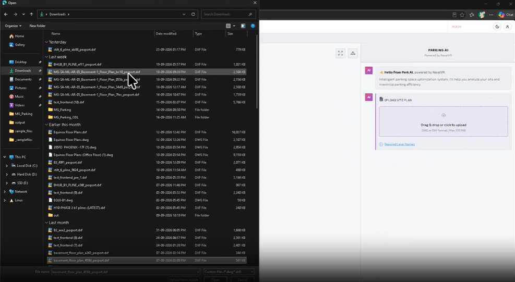This screenshot has height=282, width=515.
Task: Open browser settings and more menu
Action: tap(491, 15)
